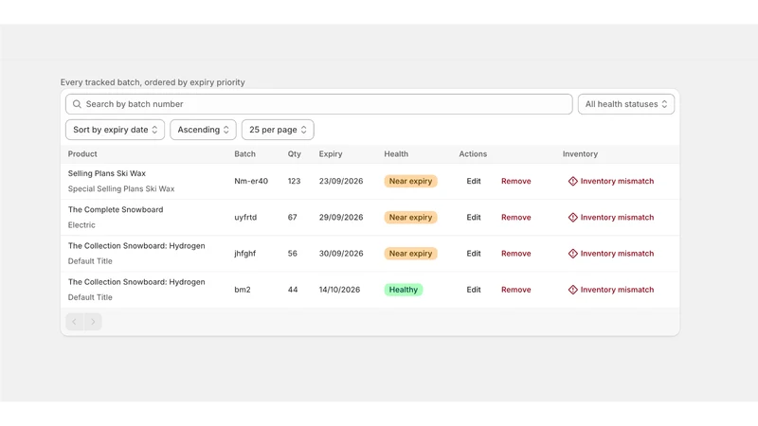Remove the bm2 batch

coord(515,290)
